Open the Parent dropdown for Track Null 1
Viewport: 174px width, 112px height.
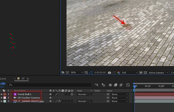tap(120, 94)
